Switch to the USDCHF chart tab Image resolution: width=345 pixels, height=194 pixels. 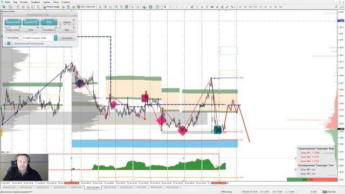110,188
